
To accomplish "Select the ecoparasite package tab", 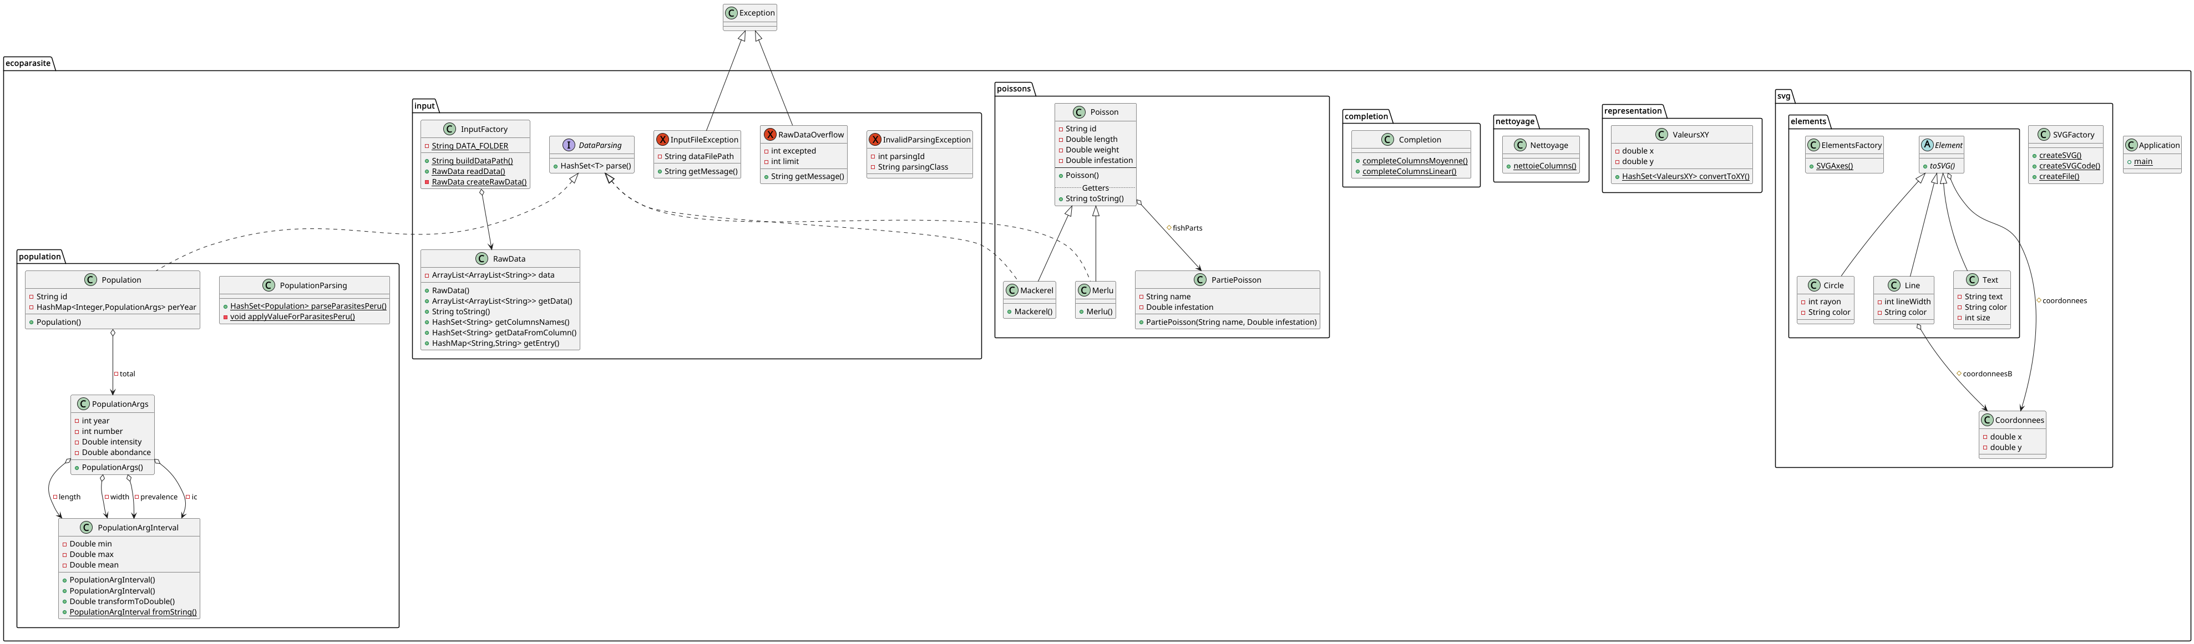I will [x=28, y=64].
